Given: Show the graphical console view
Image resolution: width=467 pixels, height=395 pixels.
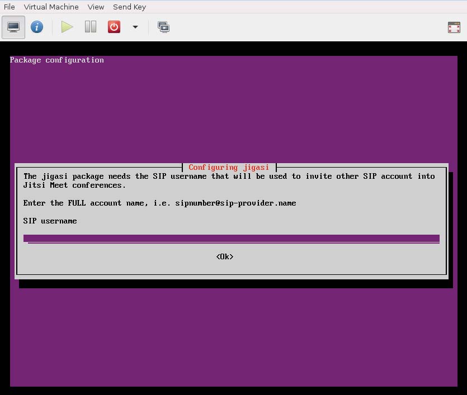Looking at the screenshot, I should pos(13,27).
